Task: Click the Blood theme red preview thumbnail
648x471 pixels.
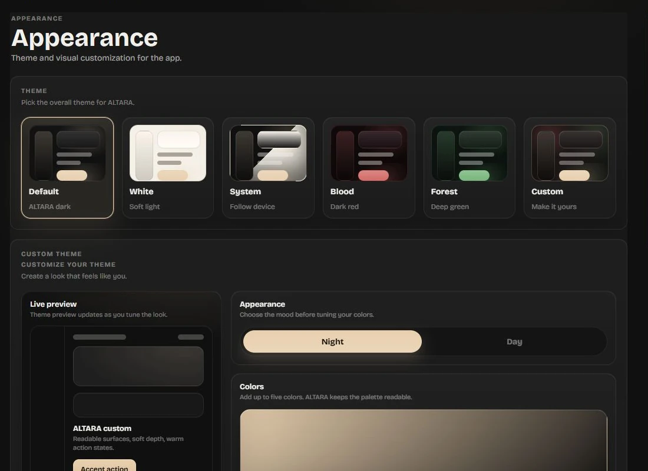Action: click(369, 153)
